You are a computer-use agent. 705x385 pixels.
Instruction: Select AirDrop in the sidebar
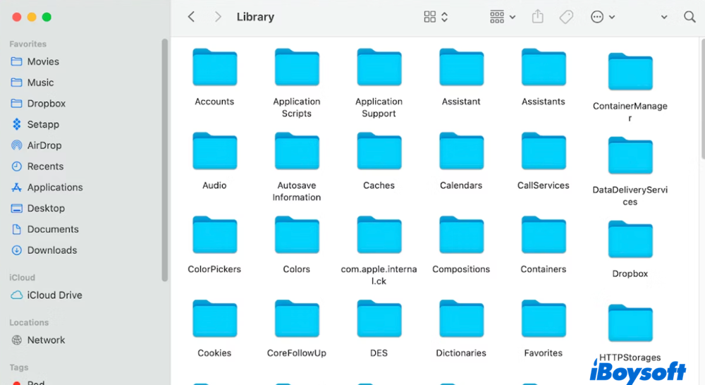coord(44,145)
